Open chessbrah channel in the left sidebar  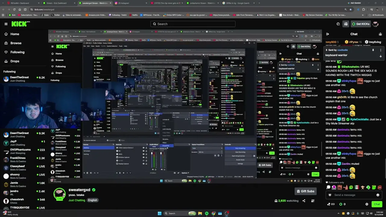pos(24,201)
